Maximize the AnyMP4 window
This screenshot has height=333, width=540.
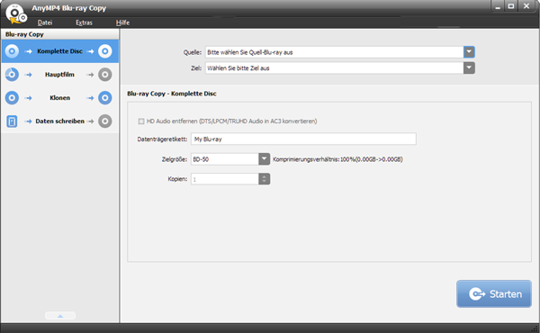pos(511,6)
